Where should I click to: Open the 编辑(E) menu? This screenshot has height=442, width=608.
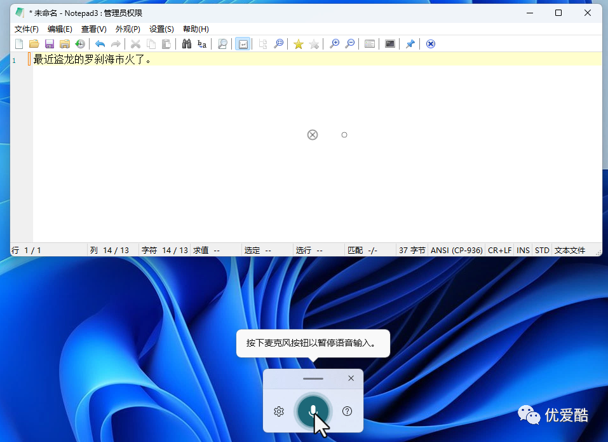tap(60, 29)
